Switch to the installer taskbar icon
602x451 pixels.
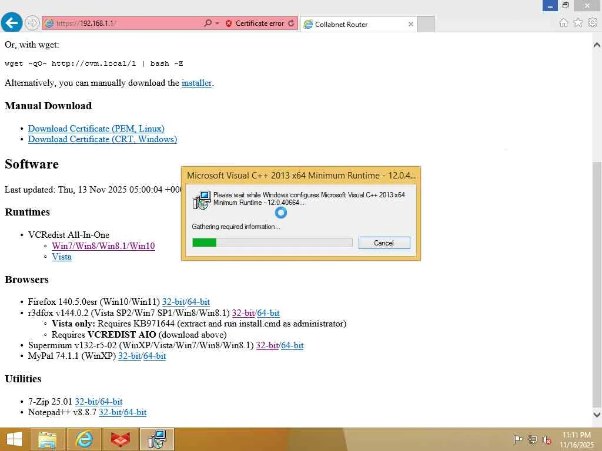pyautogui.click(x=157, y=439)
